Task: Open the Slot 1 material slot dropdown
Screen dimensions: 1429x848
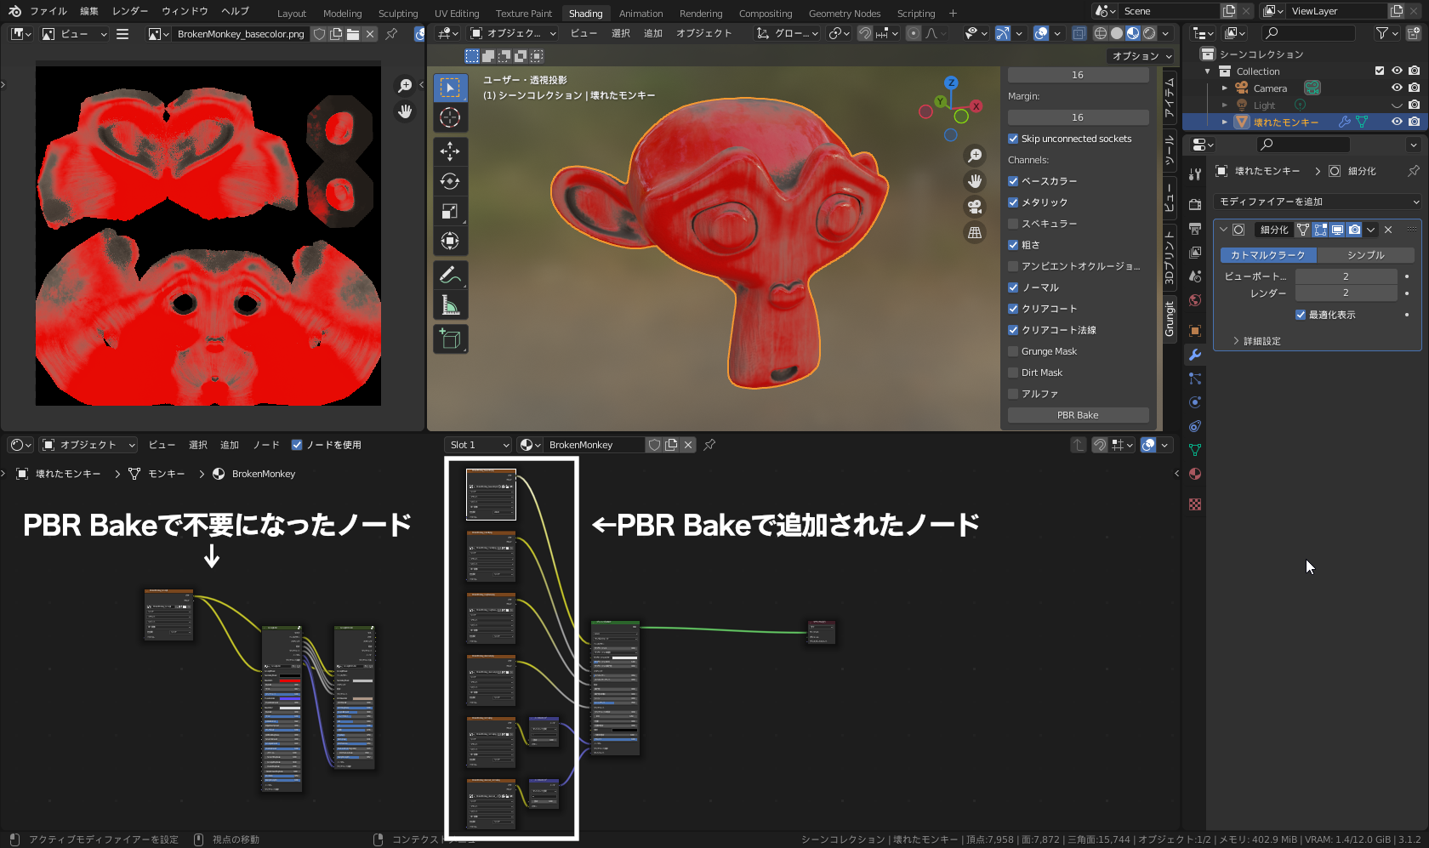Action: [478, 444]
